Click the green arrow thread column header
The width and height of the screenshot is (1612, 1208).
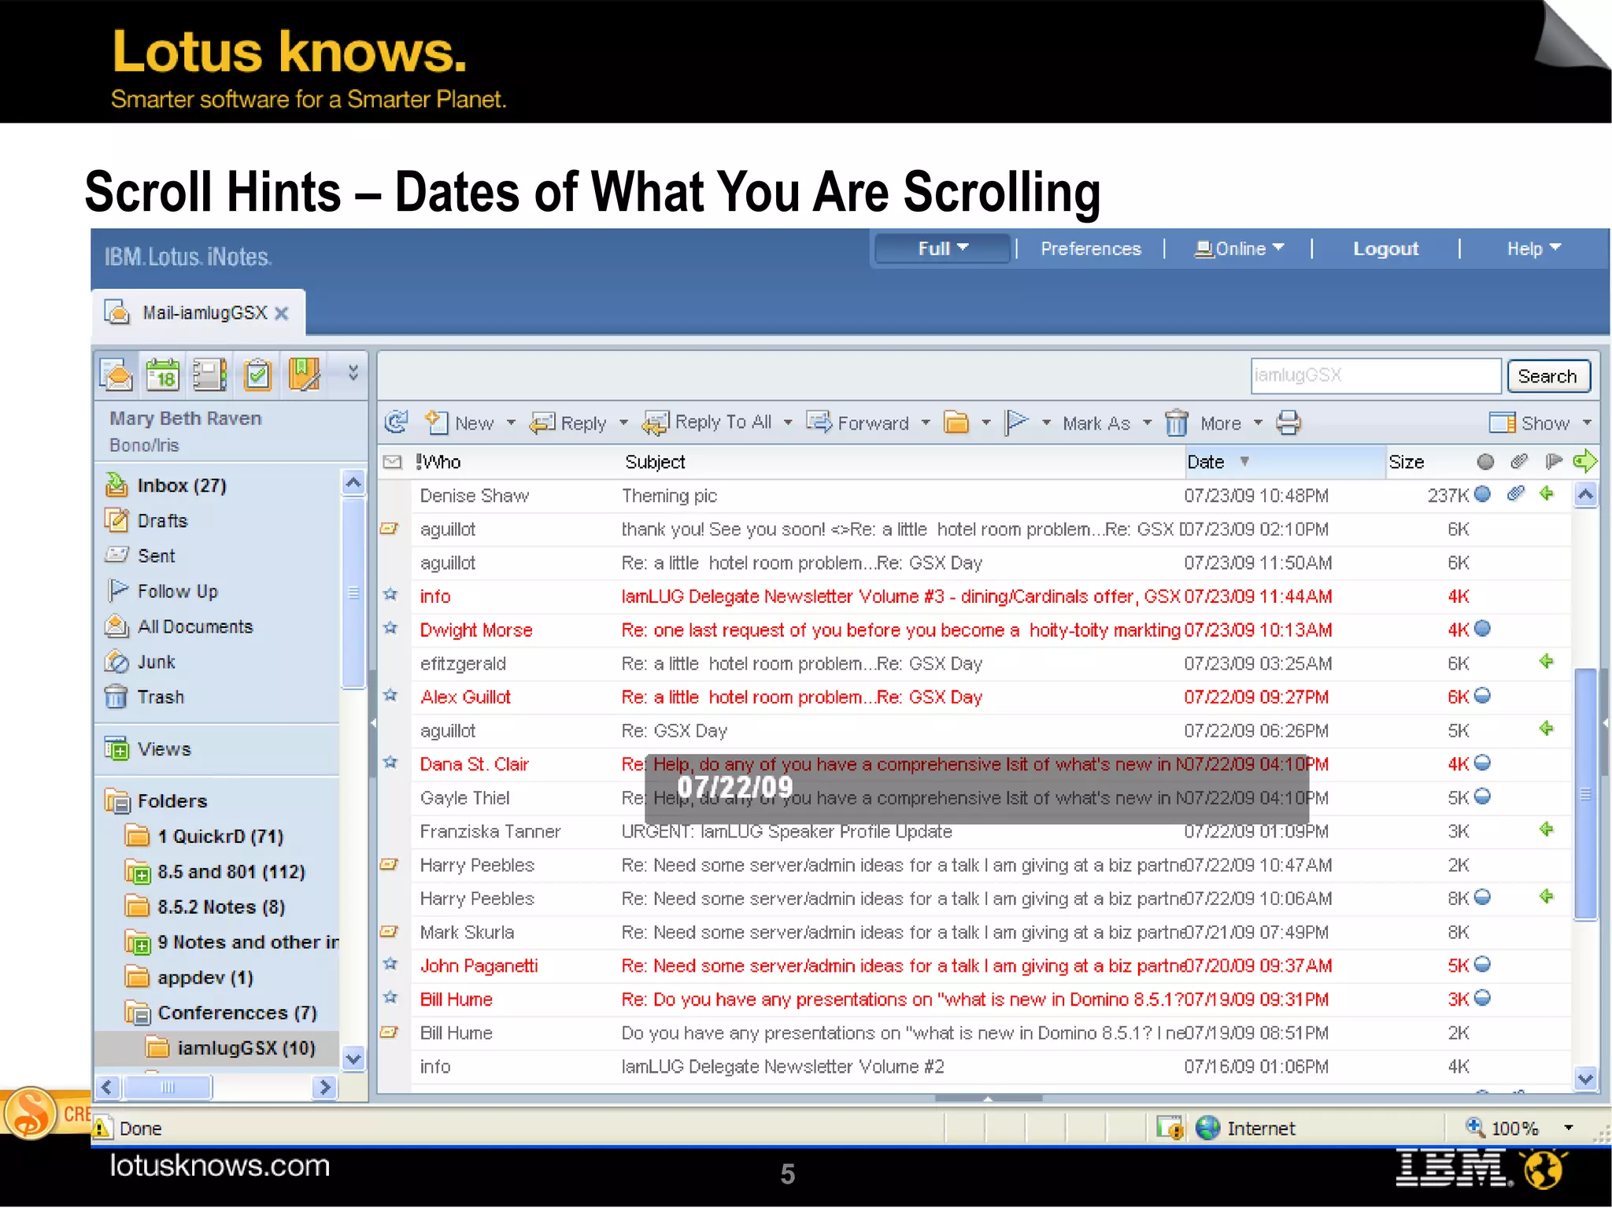point(1584,461)
